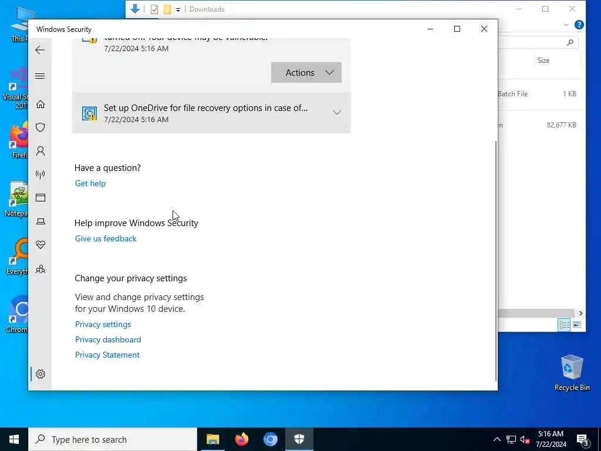Image resolution: width=601 pixels, height=451 pixels.
Task: Select the Everything desktop shortcut
Action: [18, 257]
